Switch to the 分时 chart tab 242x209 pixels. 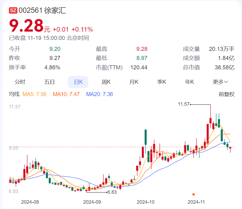[x=20, y=82]
